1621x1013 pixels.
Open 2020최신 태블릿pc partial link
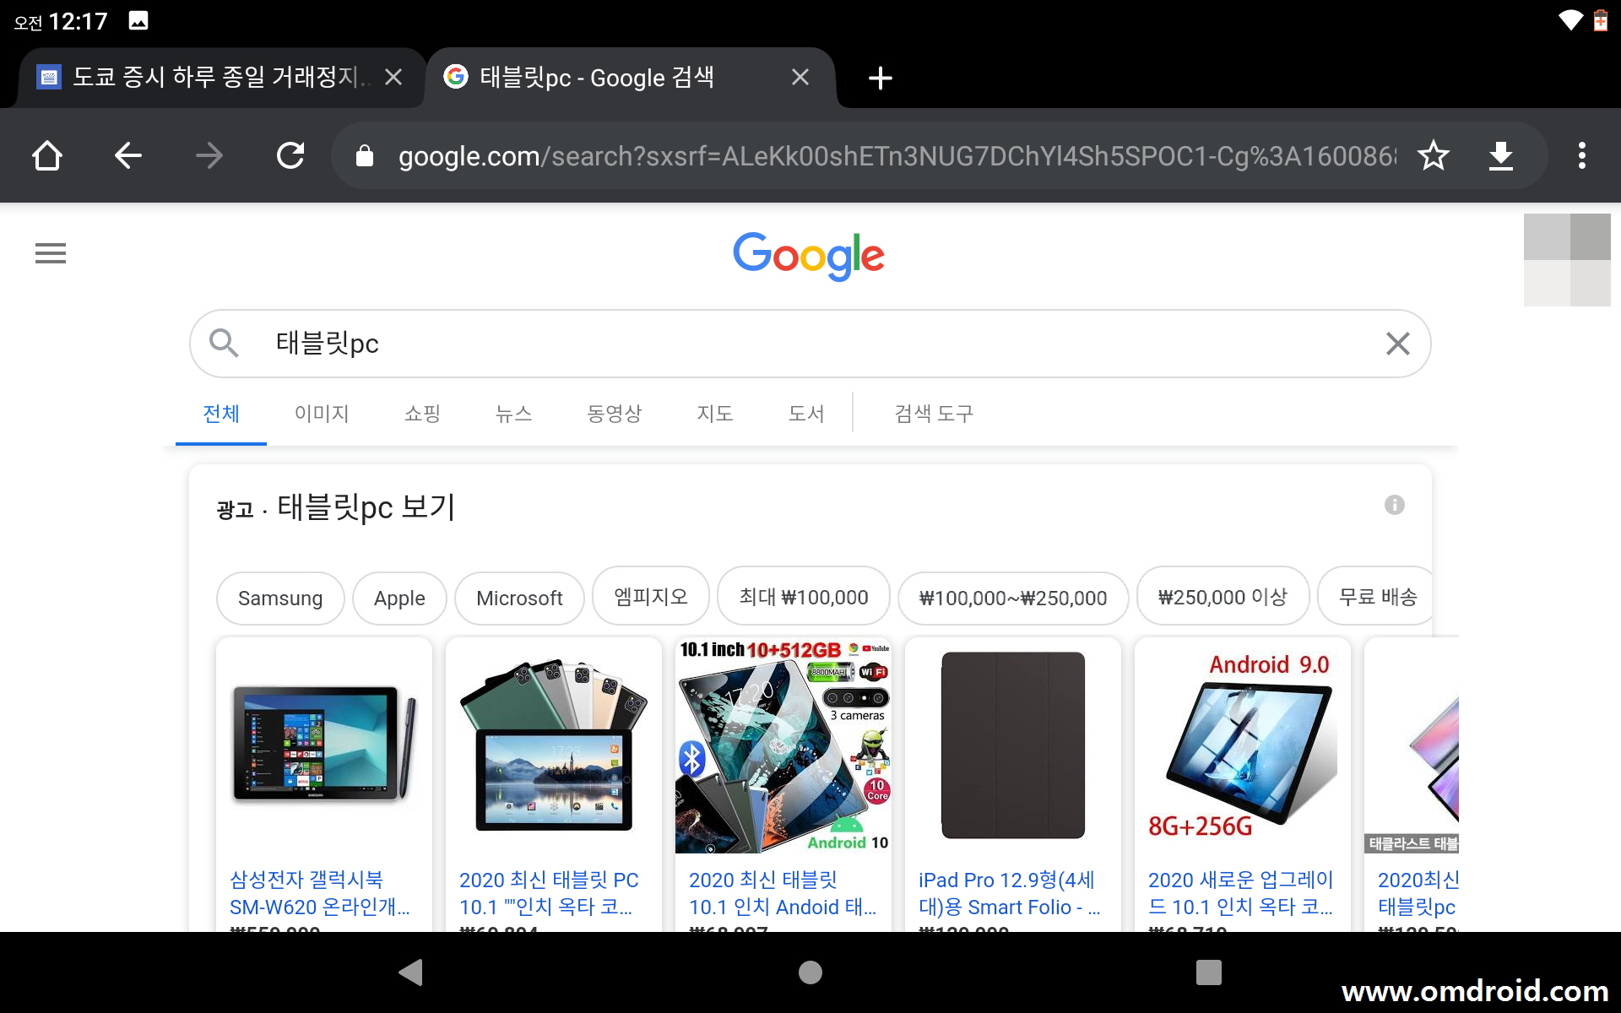1418,893
